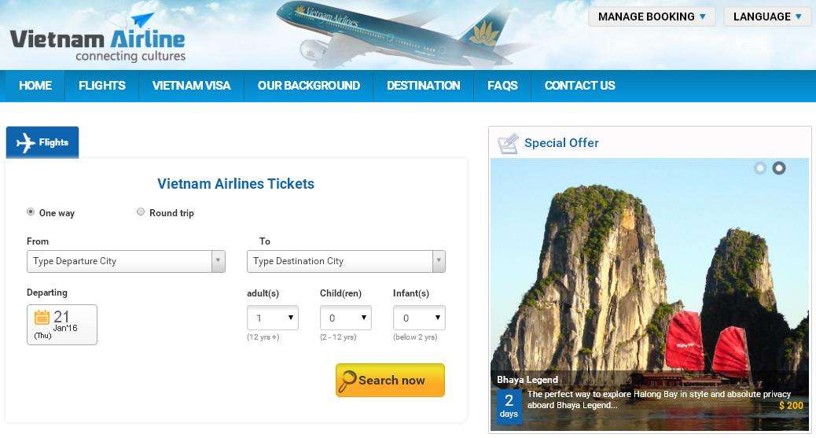Open the FAQs page

(x=502, y=86)
